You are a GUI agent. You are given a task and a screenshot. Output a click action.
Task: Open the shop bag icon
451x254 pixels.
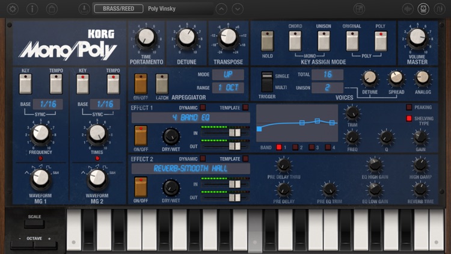point(52,9)
